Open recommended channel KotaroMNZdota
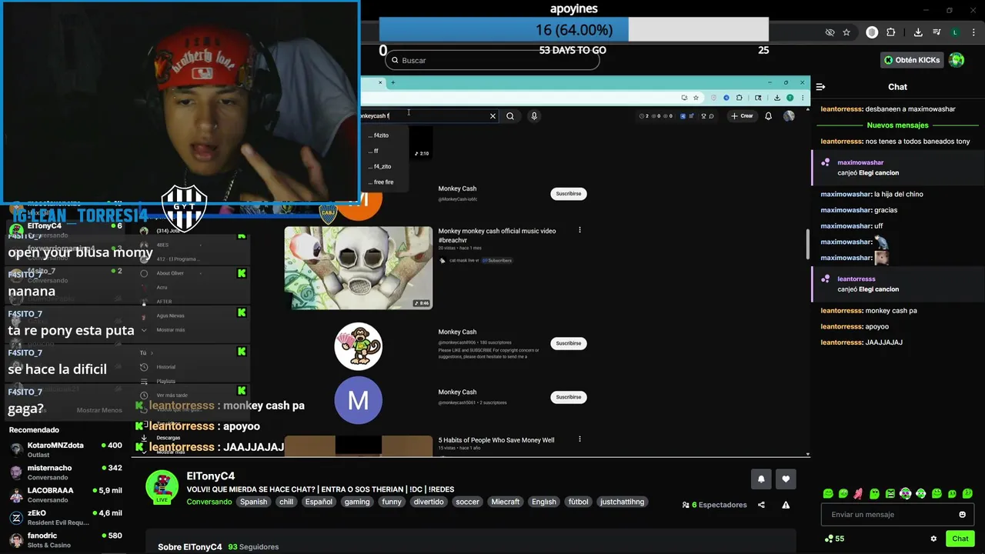Screen dimensions: 985x554 point(65,449)
